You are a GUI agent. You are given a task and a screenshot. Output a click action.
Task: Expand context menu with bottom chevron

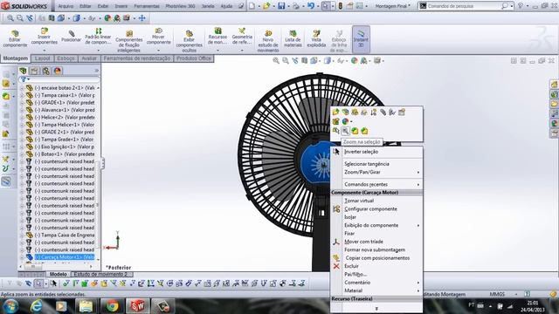point(376,308)
